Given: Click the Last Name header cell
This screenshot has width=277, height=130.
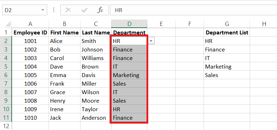Looking at the screenshot, I should click(96, 32).
